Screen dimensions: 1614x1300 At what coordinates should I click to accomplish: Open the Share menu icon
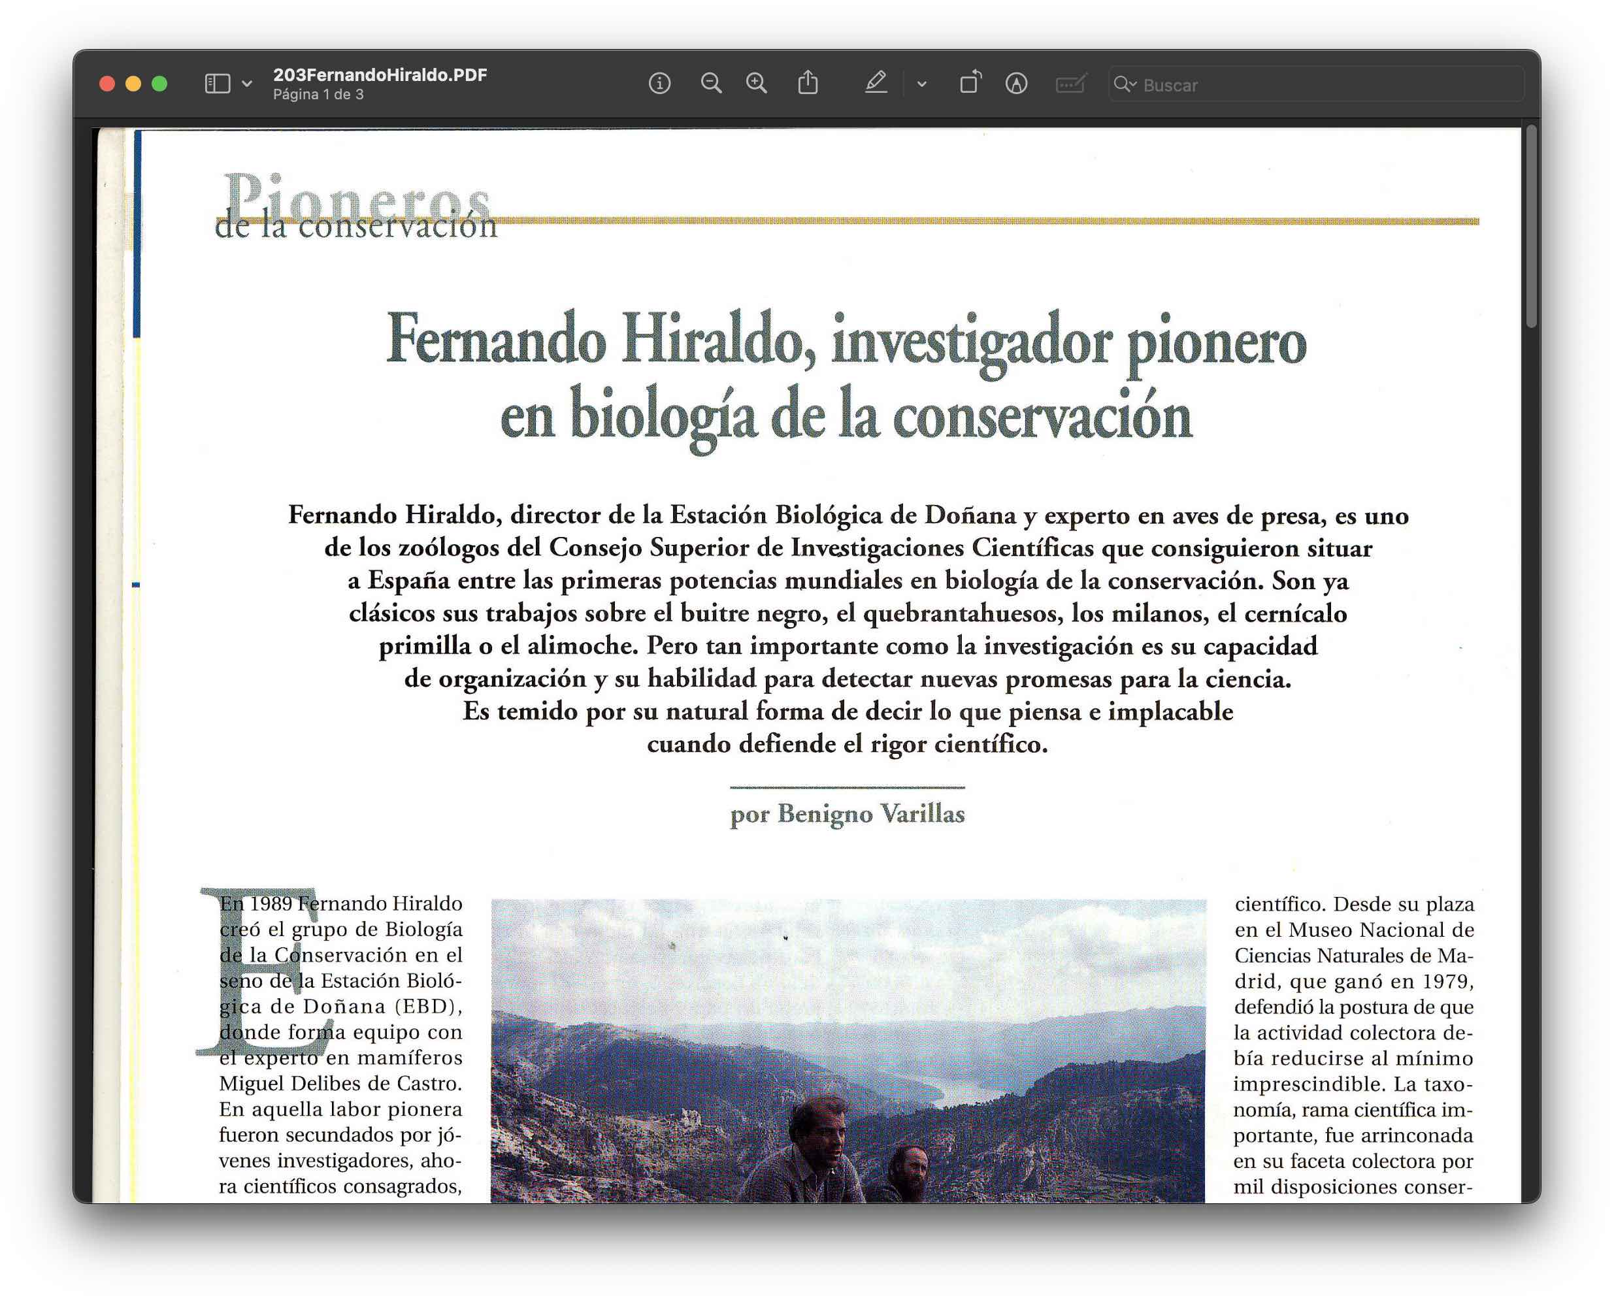808,82
